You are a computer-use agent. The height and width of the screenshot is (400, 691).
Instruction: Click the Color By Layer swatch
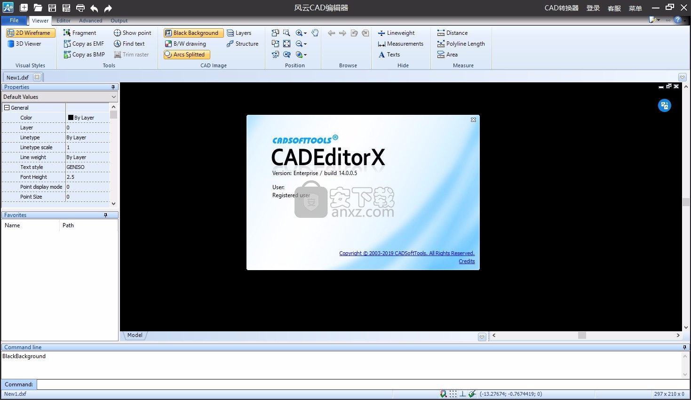[71, 118]
